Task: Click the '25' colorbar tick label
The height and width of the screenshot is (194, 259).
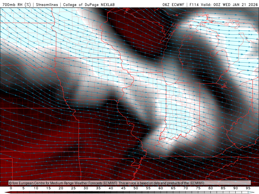Action: (73, 188)
